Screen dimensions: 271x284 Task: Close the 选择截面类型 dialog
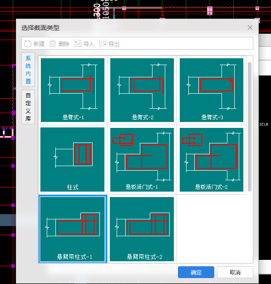[250, 27]
